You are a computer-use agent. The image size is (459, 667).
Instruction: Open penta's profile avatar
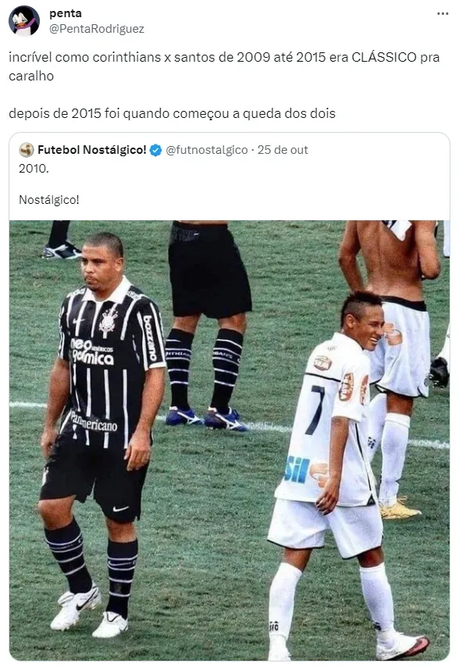(24, 21)
